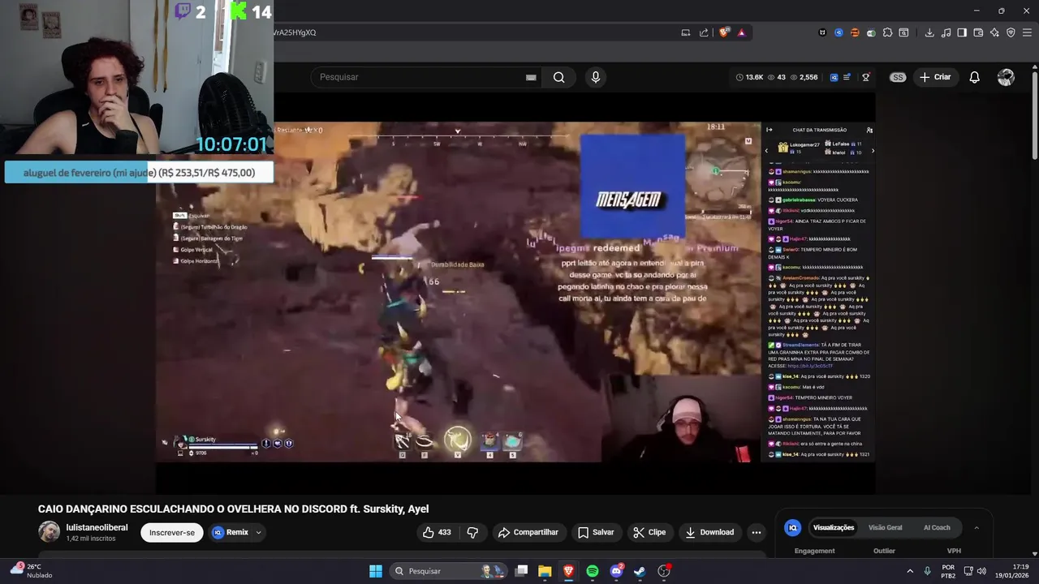Open the on-screen keyboard icon in the search box
This screenshot has width=1039, height=584.
click(x=531, y=77)
